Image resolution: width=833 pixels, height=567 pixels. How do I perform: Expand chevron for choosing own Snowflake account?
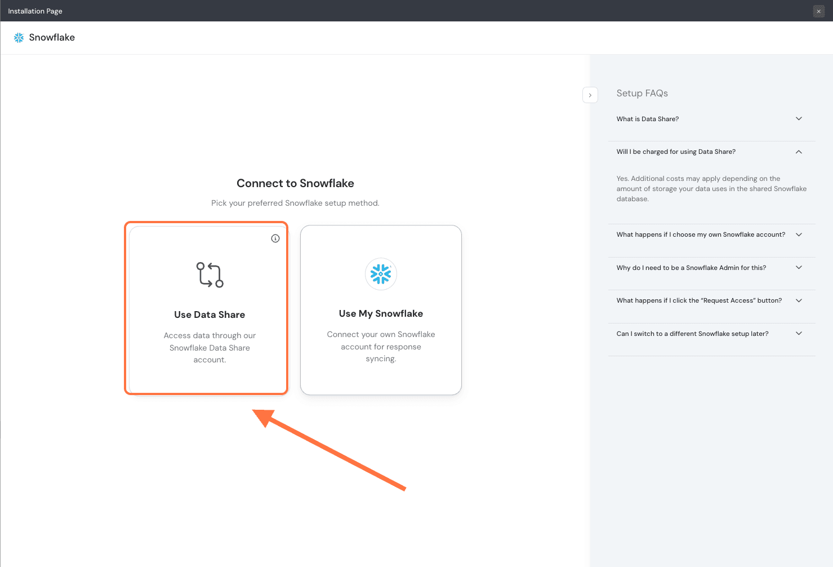coord(799,234)
